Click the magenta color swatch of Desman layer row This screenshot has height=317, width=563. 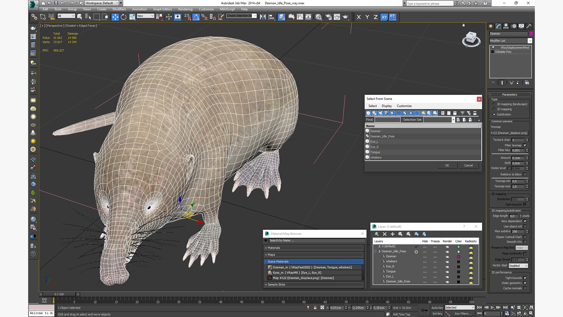coord(458,257)
